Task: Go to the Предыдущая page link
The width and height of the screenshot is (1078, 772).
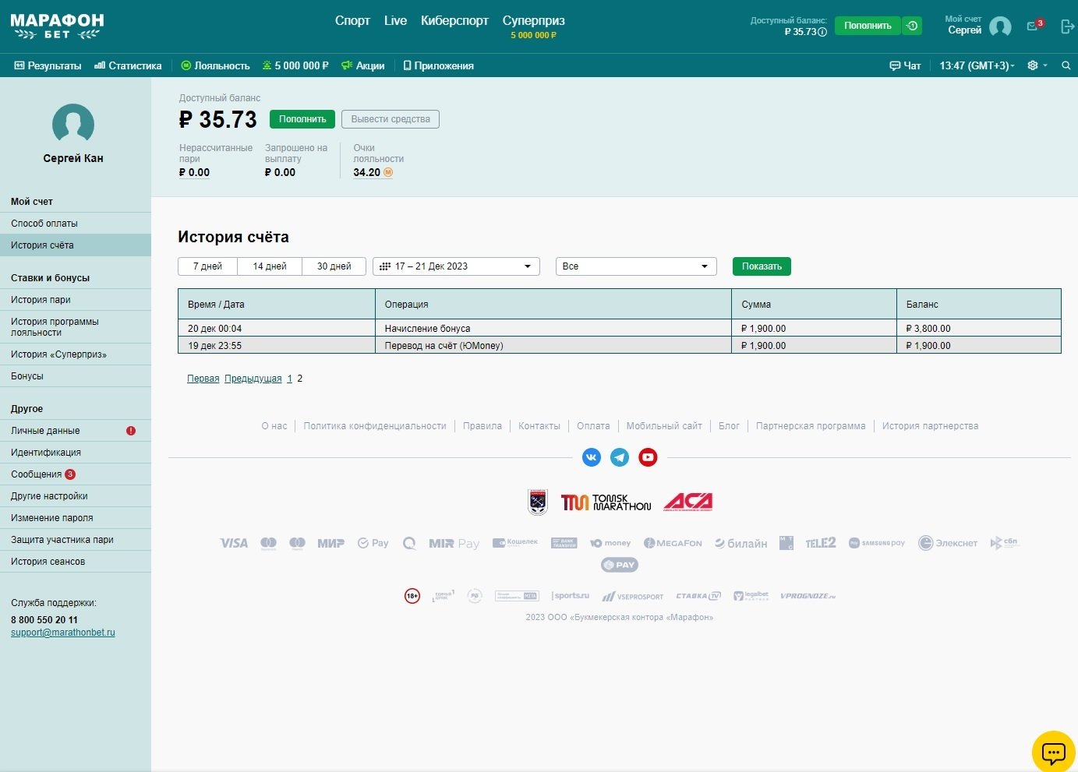Action: coord(253,379)
